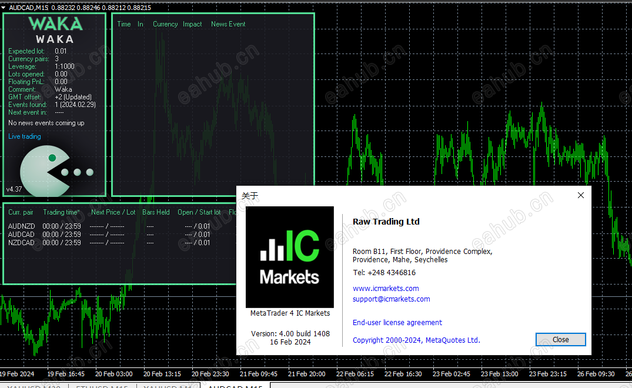The width and height of the screenshot is (632, 388).
Task: Click the News Event column header
Action: click(228, 24)
